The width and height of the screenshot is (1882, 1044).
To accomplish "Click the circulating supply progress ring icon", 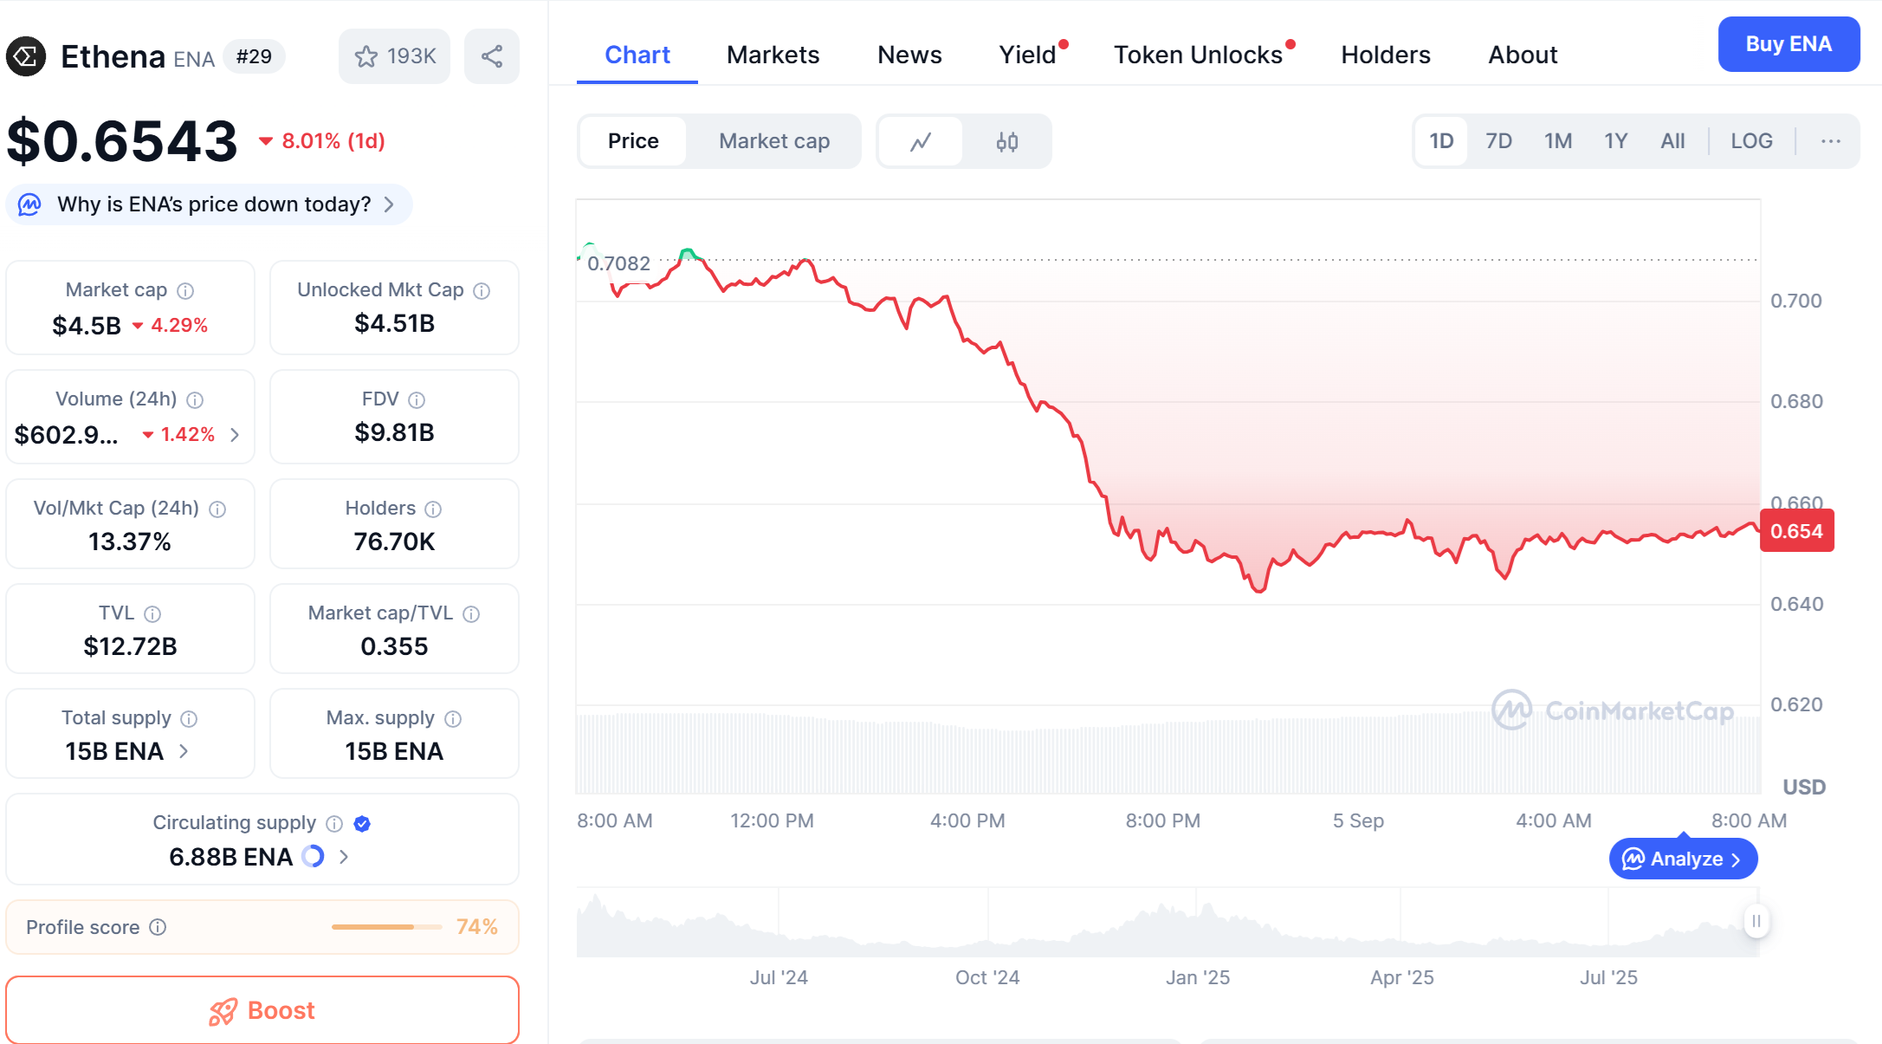I will coord(313,857).
